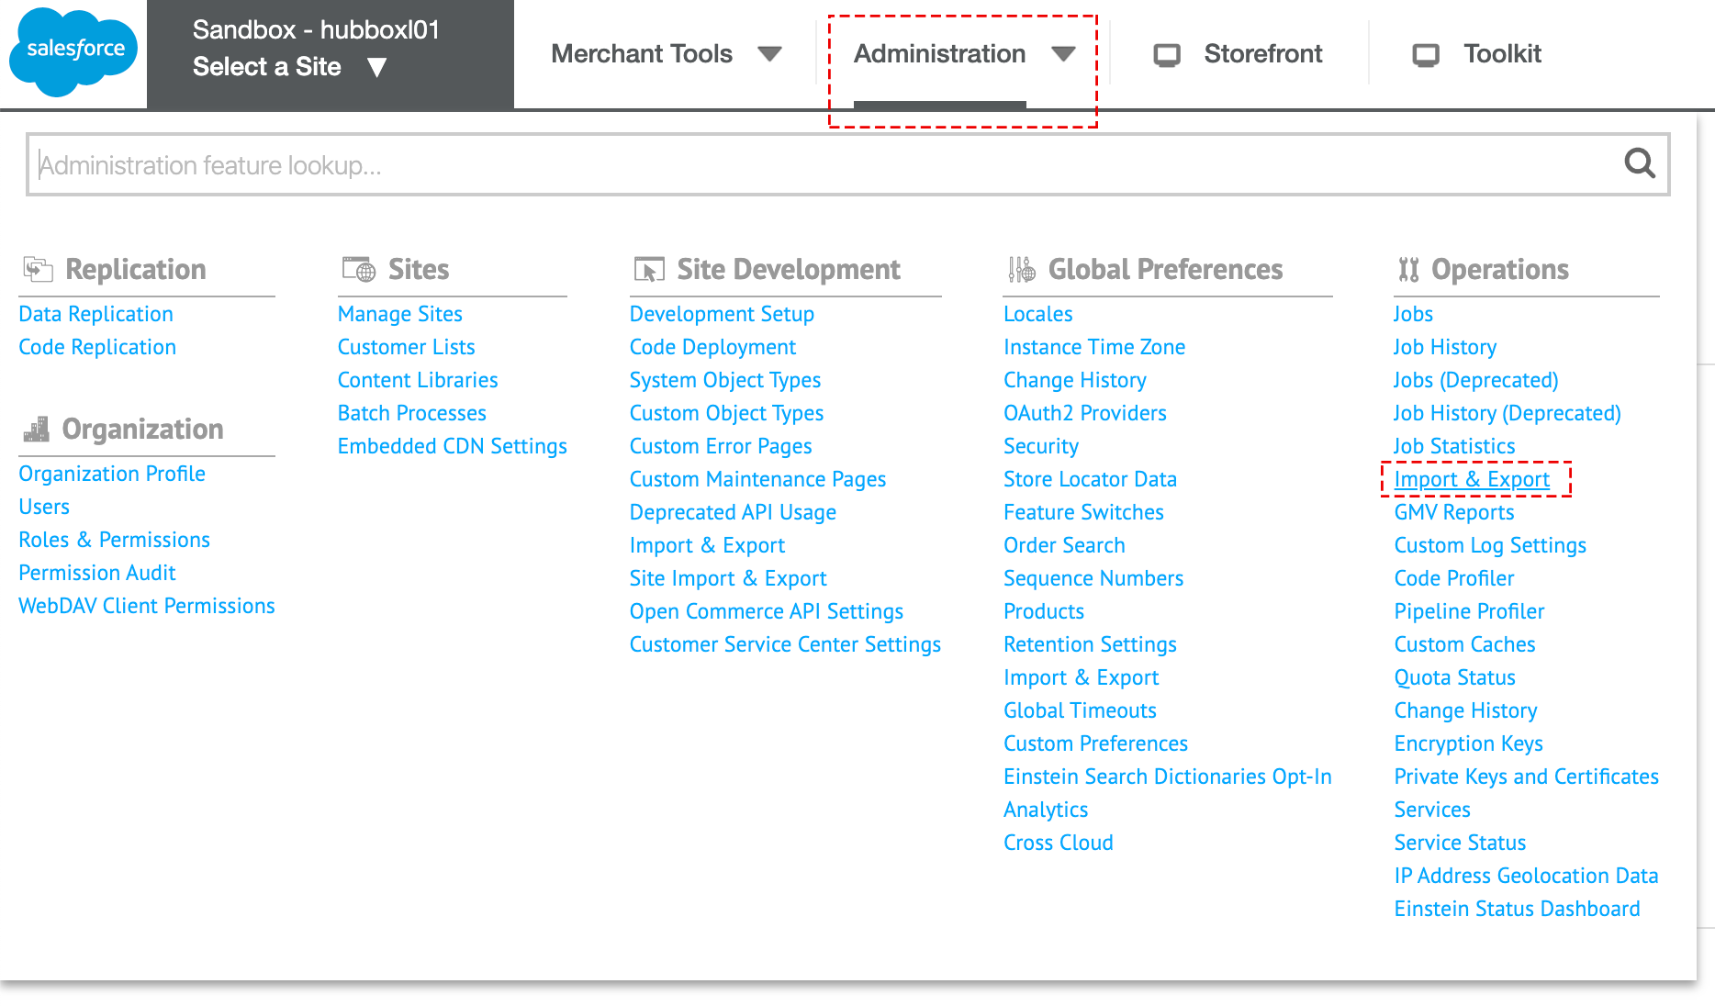Open Private Keys and Certificates
Screen dimensions: 1715x1006
click(x=1526, y=777)
